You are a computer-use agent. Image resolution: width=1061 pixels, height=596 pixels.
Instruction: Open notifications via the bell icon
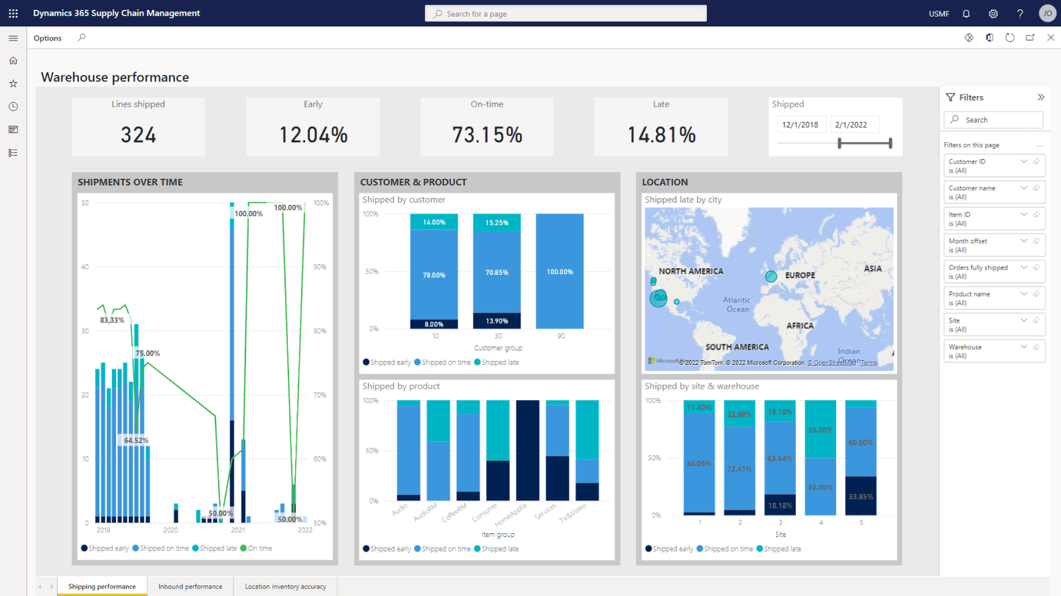[x=966, y=13]
